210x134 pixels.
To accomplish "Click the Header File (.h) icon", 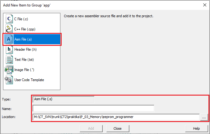I will pyautogui.click(x=9, y=49).
